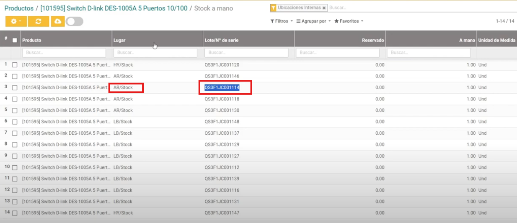Open the row with serial QS3F1JC001148

click(x=222, y=122)
